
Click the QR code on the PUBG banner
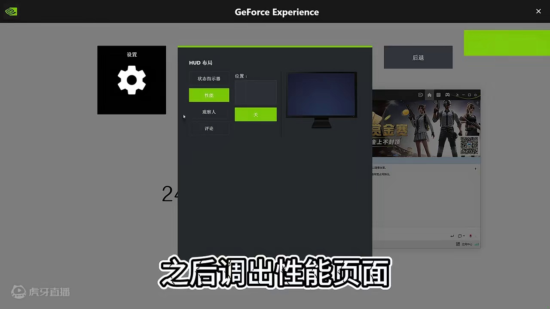(x=469, y=145)
